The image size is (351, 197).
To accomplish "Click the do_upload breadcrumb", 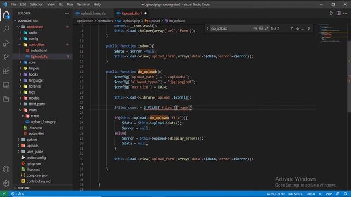I will 174,21.
